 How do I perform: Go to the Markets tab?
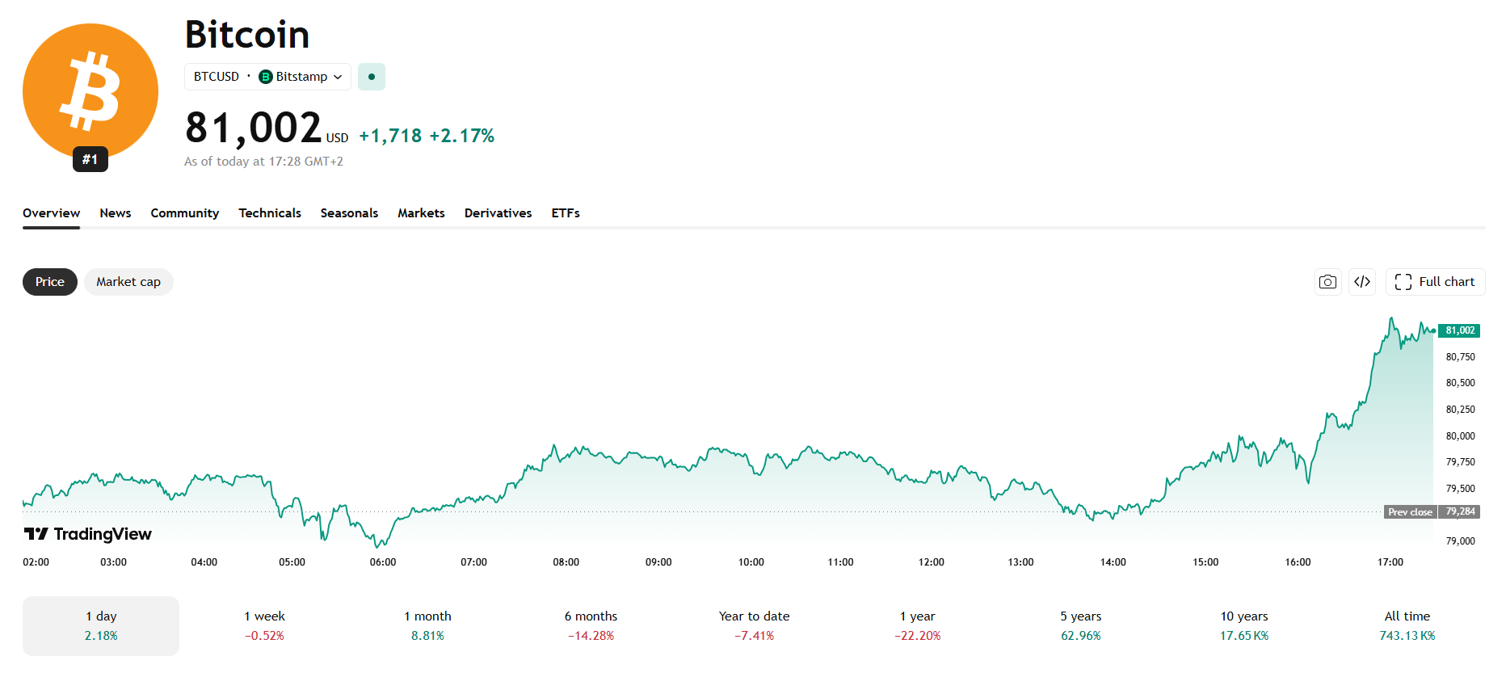[421, 213]
